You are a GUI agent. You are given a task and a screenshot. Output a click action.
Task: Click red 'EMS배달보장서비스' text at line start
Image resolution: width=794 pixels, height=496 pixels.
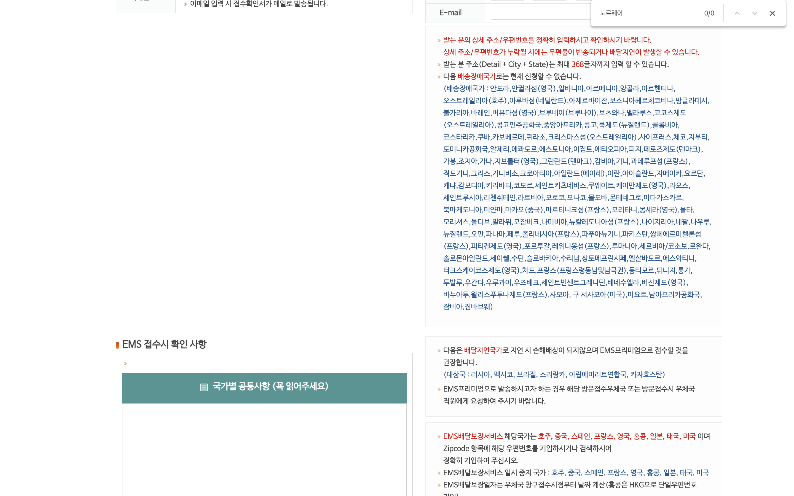click(x=473, y=436)
